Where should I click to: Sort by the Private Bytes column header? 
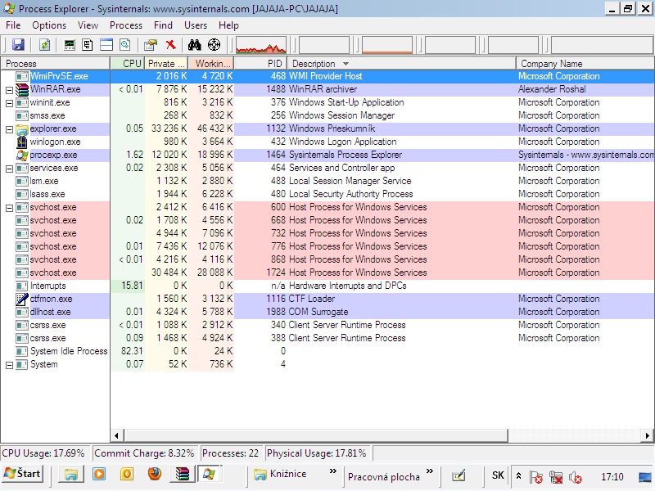166,64
